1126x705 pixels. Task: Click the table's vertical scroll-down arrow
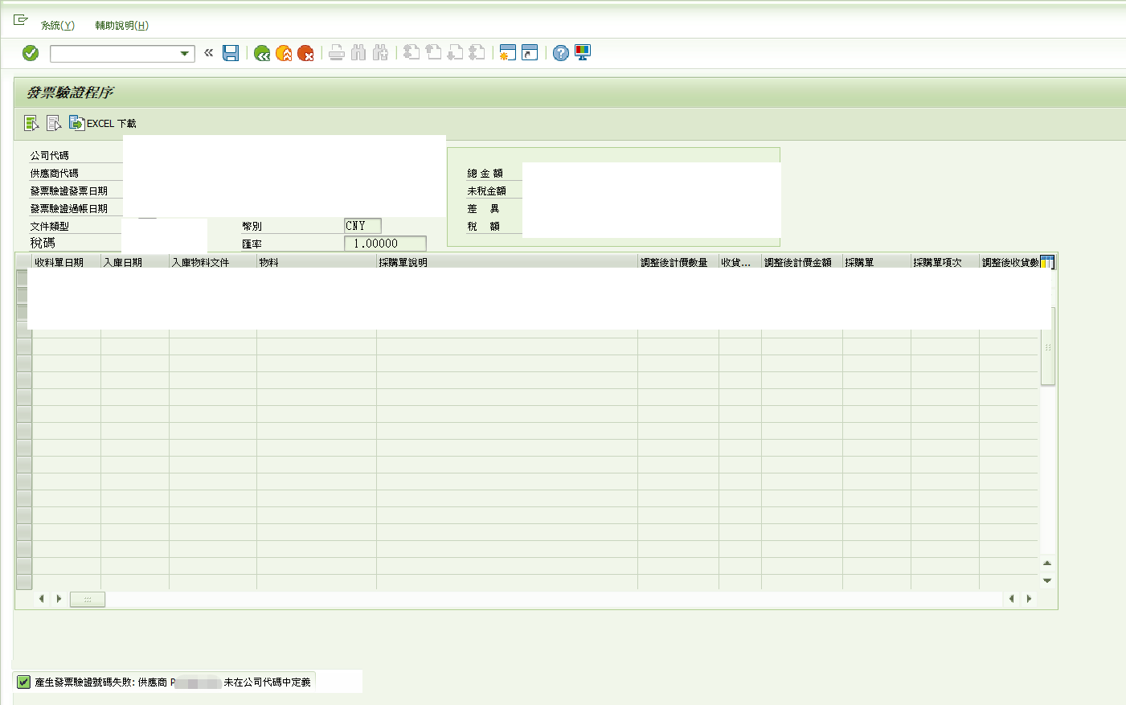[1047, 580]
